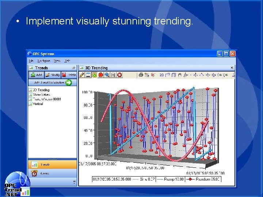Toggle the 2D view button
The width and height of the screenshot is (263, 197).
tap(162, 75)
